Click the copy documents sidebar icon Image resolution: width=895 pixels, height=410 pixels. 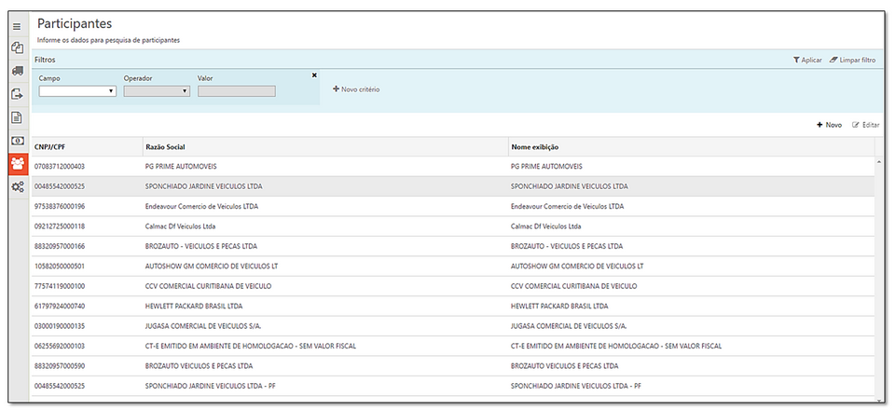tap(17, 48)
